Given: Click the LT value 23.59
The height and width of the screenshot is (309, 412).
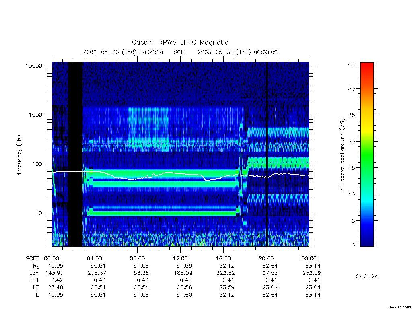Looking at the screenshot, I should click(227, 287).
